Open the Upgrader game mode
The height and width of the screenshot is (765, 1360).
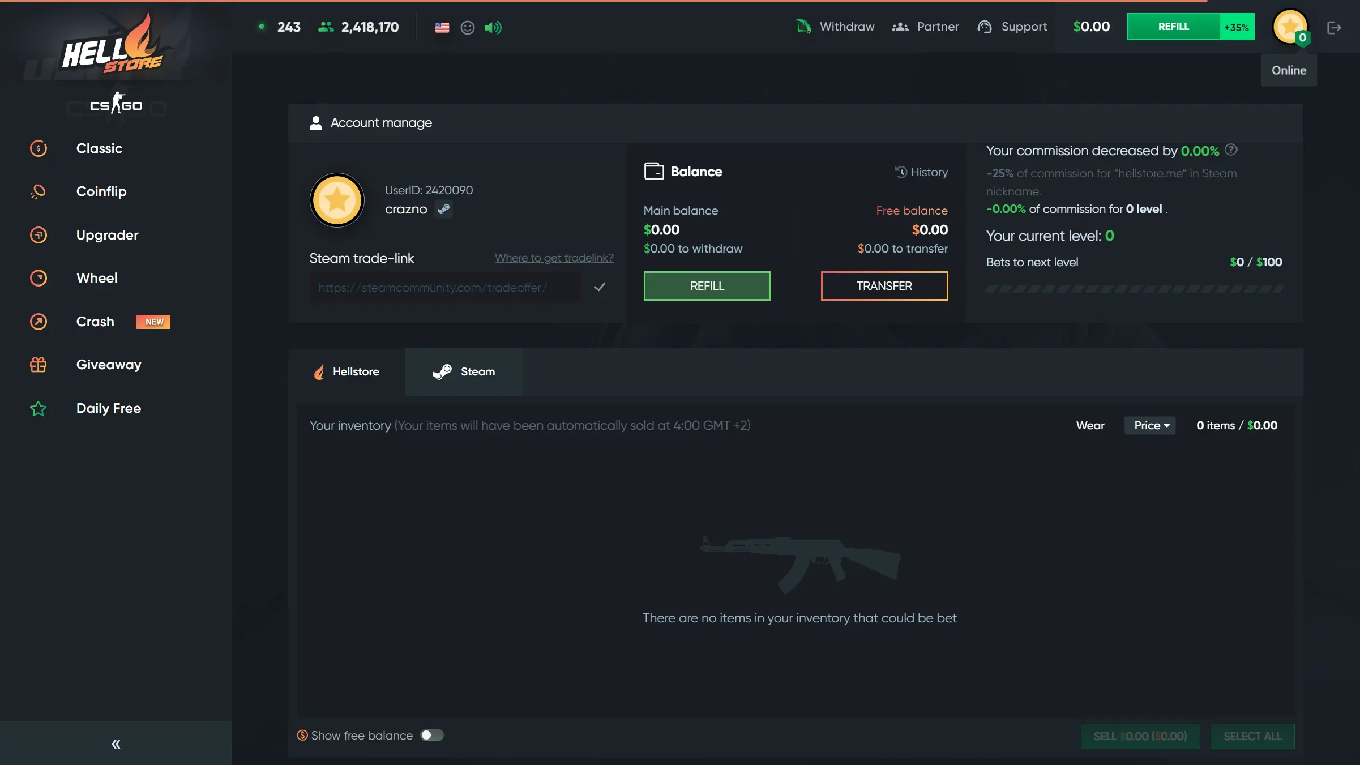pos(107,235)
